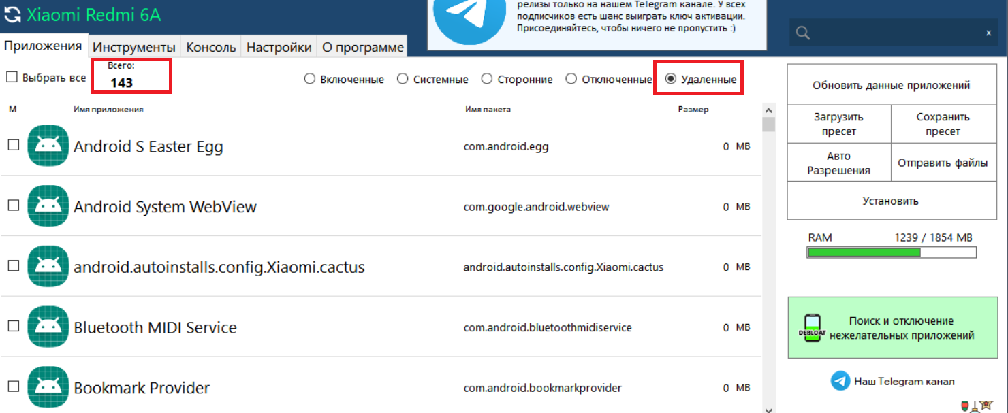Tick the Выбрать все checkbox
The image size is (1008, 413).
(x=12, y=78)
